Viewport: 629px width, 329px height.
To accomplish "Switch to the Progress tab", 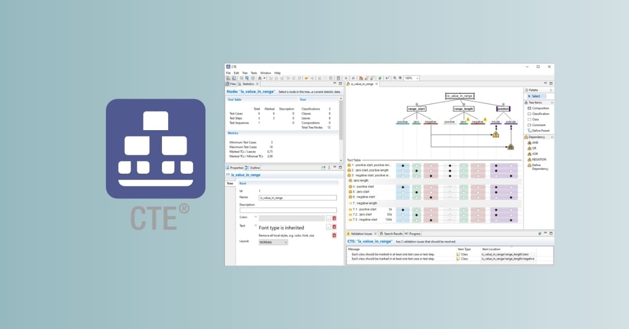I will point(413,233).
